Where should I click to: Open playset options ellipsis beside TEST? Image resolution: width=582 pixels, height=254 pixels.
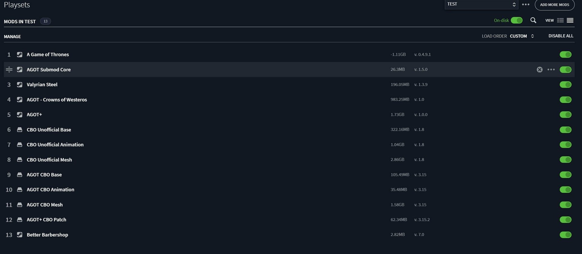[526, 5]
